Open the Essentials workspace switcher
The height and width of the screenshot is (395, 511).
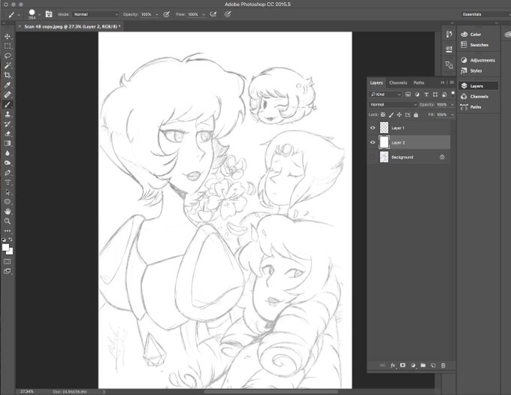[485, 14]
